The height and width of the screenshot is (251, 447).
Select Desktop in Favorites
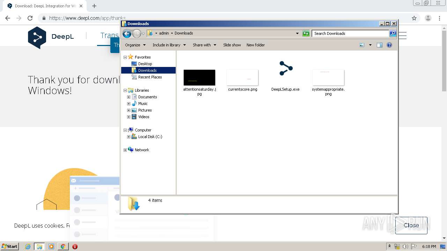pyautogui.click(x=145, y=64)
